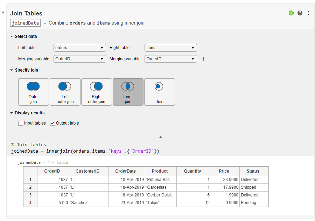Edit the joinedData output variable name
The height and width of the screenshot is (221, 315).
pyautogui.click(x=25, y=23)
